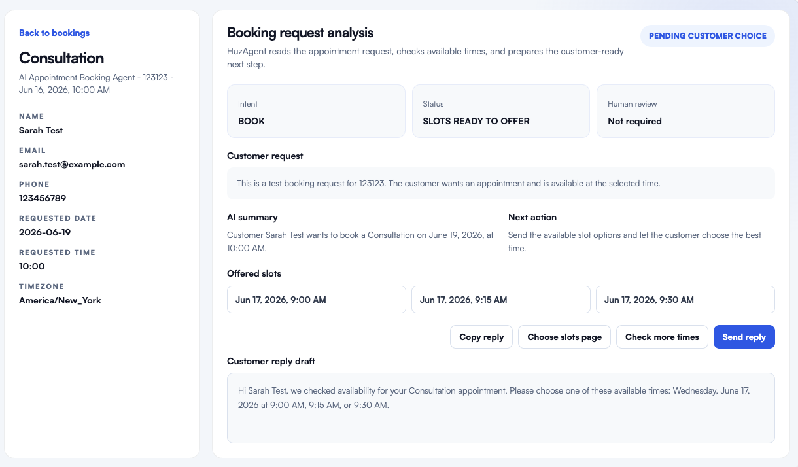Click the HuzAgent description under the title
Viewport: 798px width, 467px height.
tap(425, 58)
